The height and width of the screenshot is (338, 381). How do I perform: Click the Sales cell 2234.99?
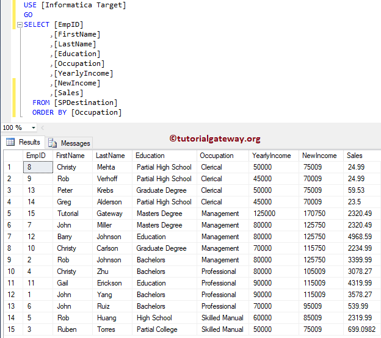point(362,248)
